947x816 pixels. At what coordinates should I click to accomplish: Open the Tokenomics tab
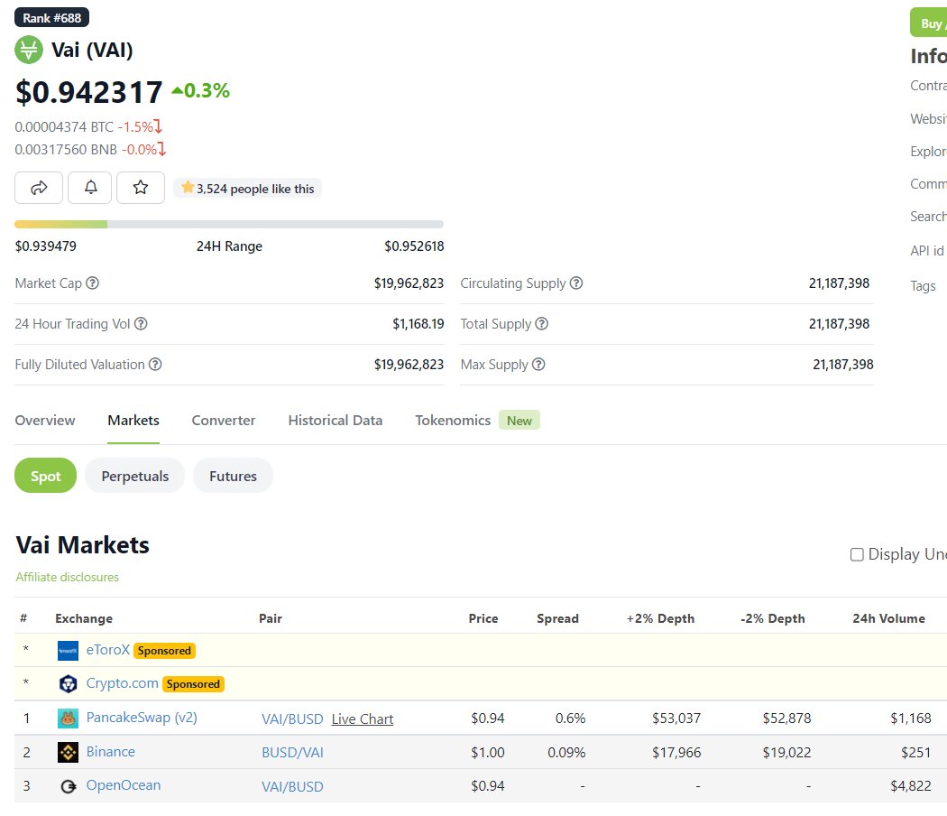[x=453, y=420]
